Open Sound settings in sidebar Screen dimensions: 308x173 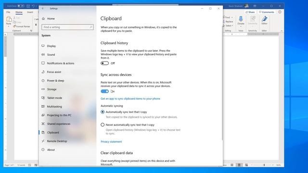tap(48, 54)
